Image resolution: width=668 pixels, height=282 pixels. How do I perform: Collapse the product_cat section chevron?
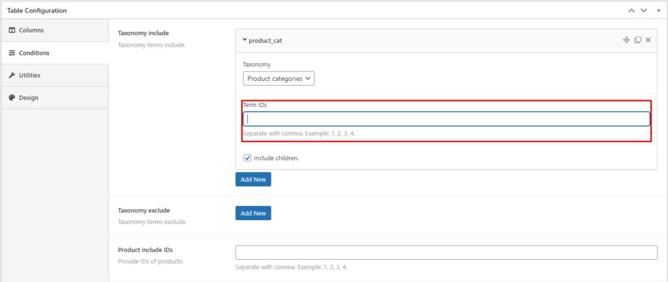[245, 40]
